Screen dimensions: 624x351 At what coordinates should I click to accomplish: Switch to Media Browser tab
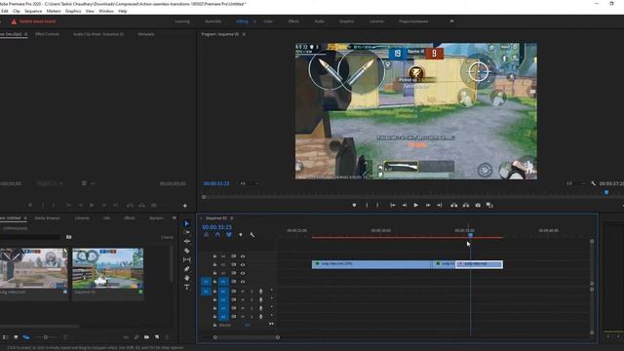(x=48, y=218)
